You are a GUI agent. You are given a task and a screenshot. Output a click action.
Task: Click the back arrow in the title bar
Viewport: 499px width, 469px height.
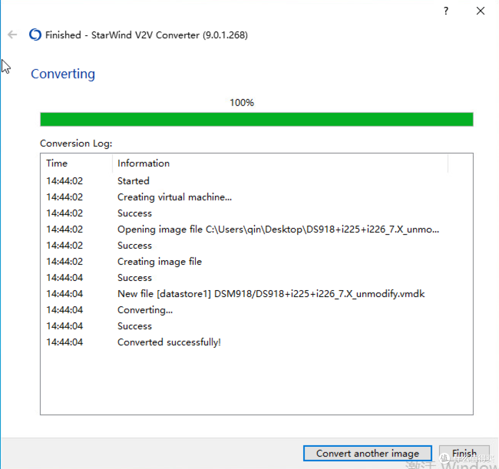pyautogui.click(x=12, y=34)
